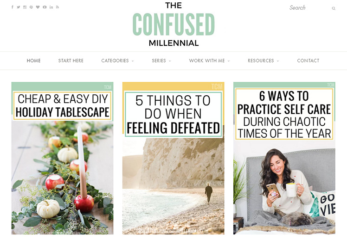
Task: Open the Pinterest icon in the header
Action: pyautogui.click(x=31, y=7)
